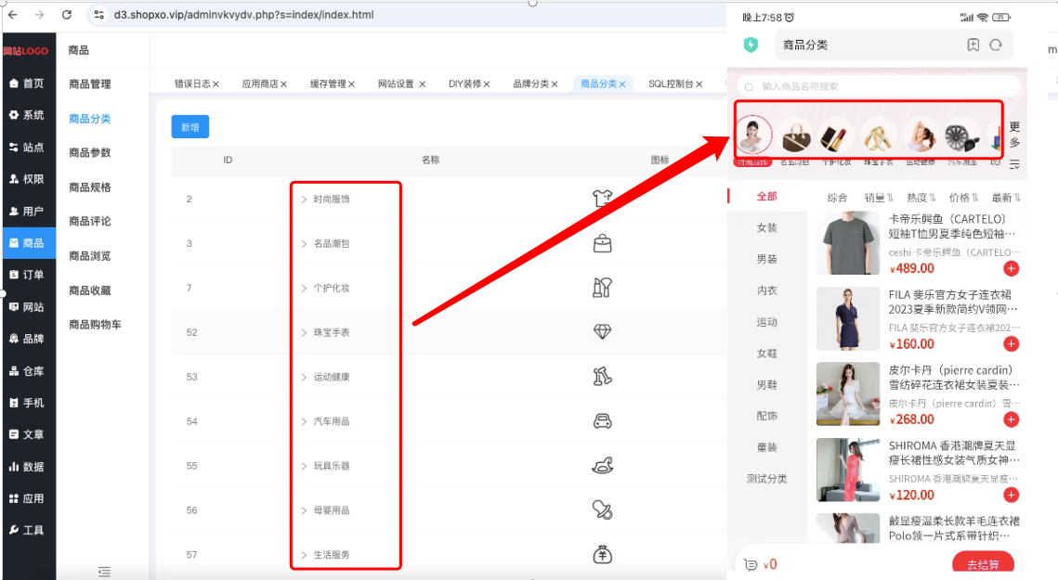This screenshot has height=580, width=1058.
Task: Click the blue 新增 button
Action: [190, 127]
